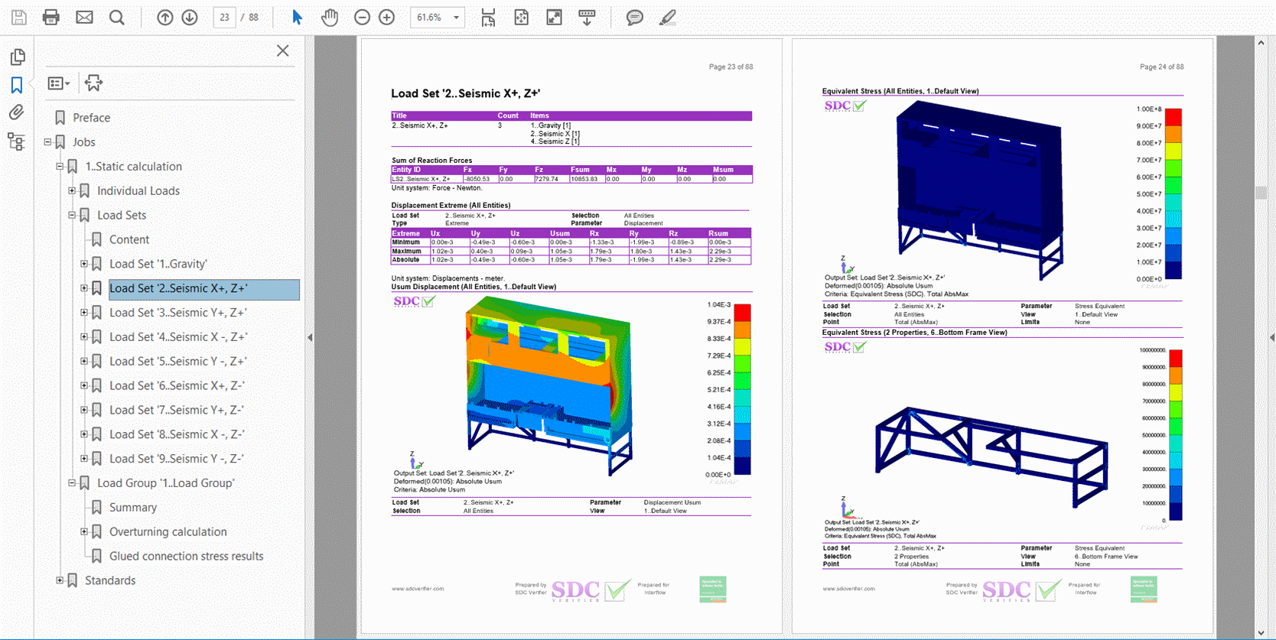Select Load Set '7..Seismic Y+, Z-' bookmark
Viewport: 1276px width, 640px height.
click(x=177, y=411)
